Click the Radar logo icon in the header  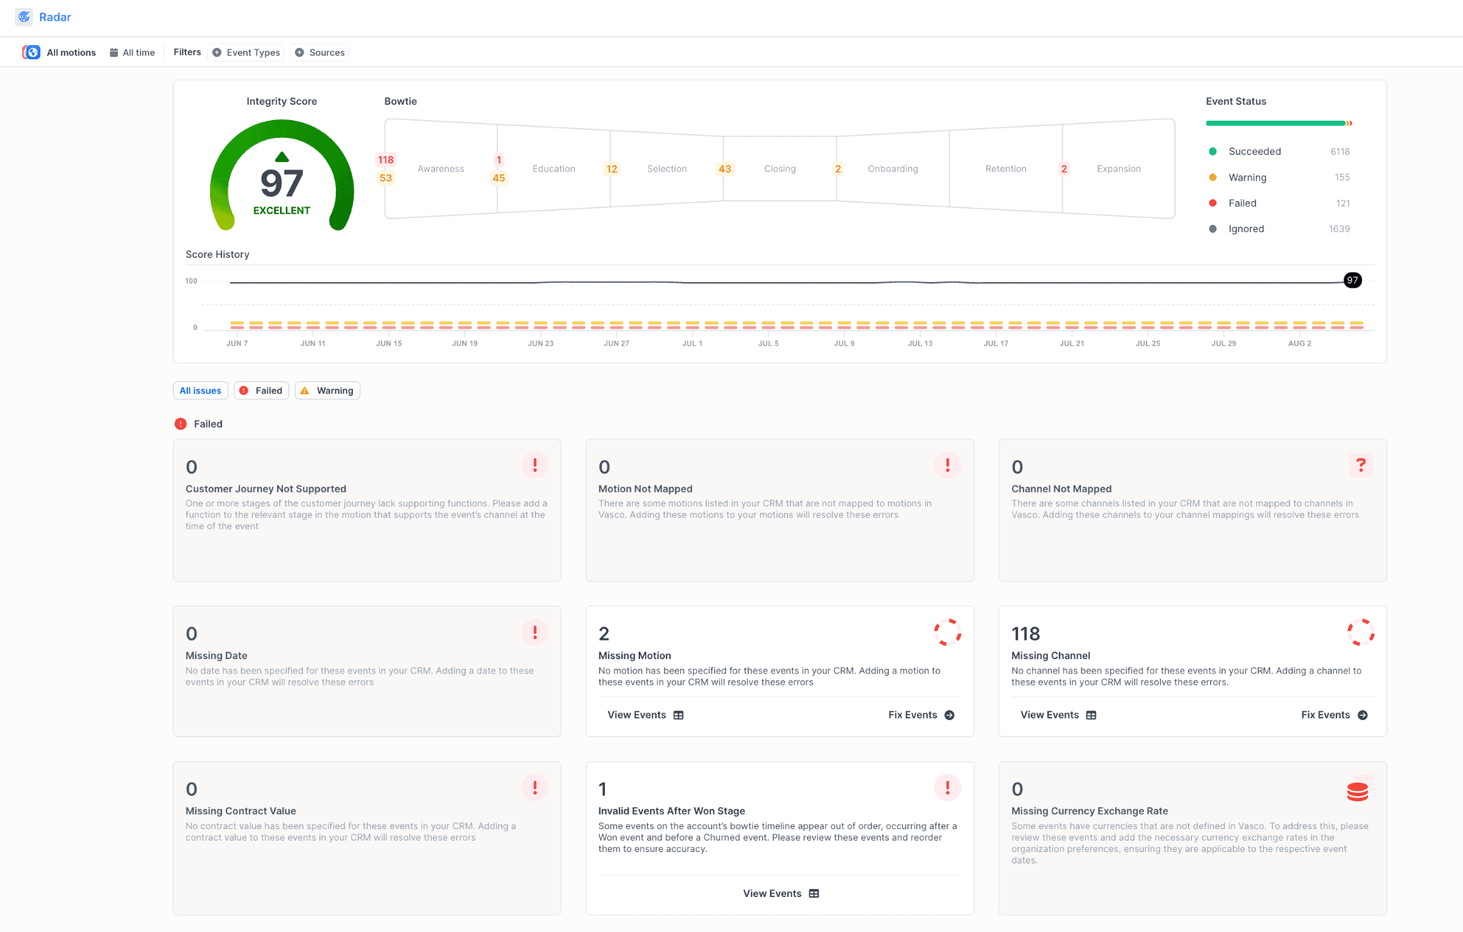pyautogui.click(x=24, y=16)
